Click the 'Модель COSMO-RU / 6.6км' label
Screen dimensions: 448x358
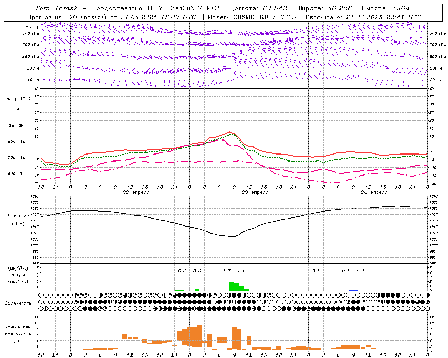pos(252,17)
